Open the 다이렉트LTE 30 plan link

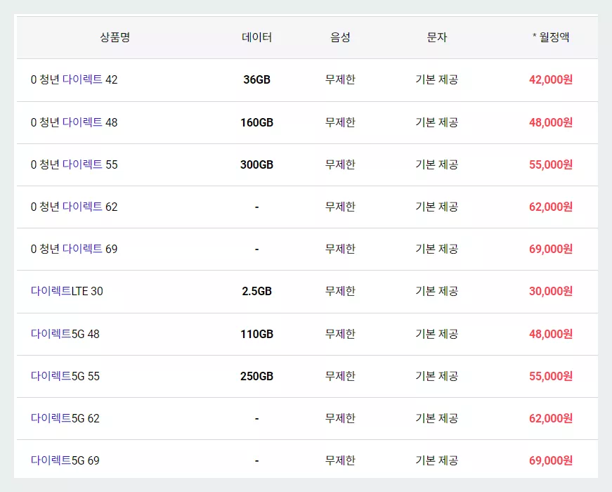click(x=67, y=291)
